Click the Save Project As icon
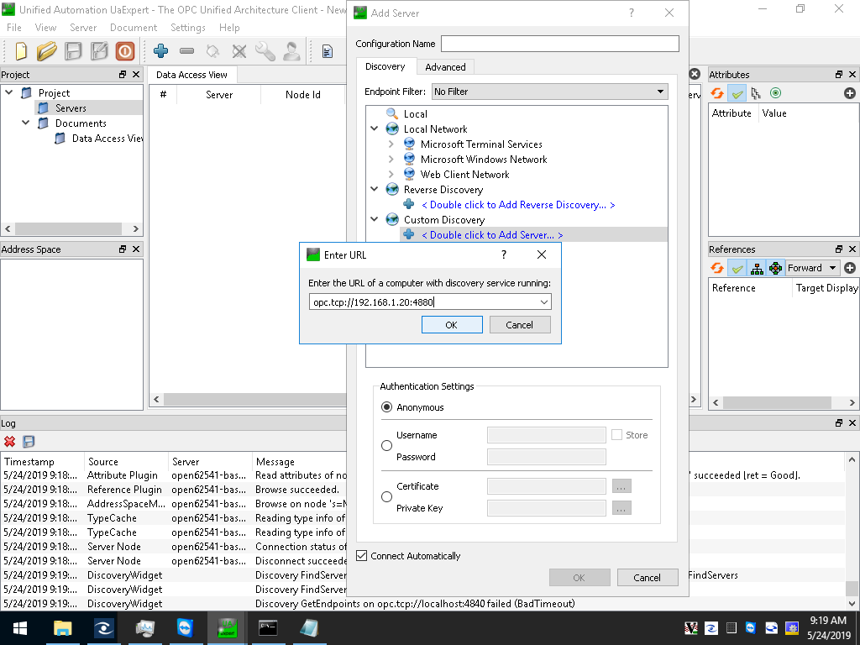The height and width of the screenshot is (645, 860). click(99, 51)
